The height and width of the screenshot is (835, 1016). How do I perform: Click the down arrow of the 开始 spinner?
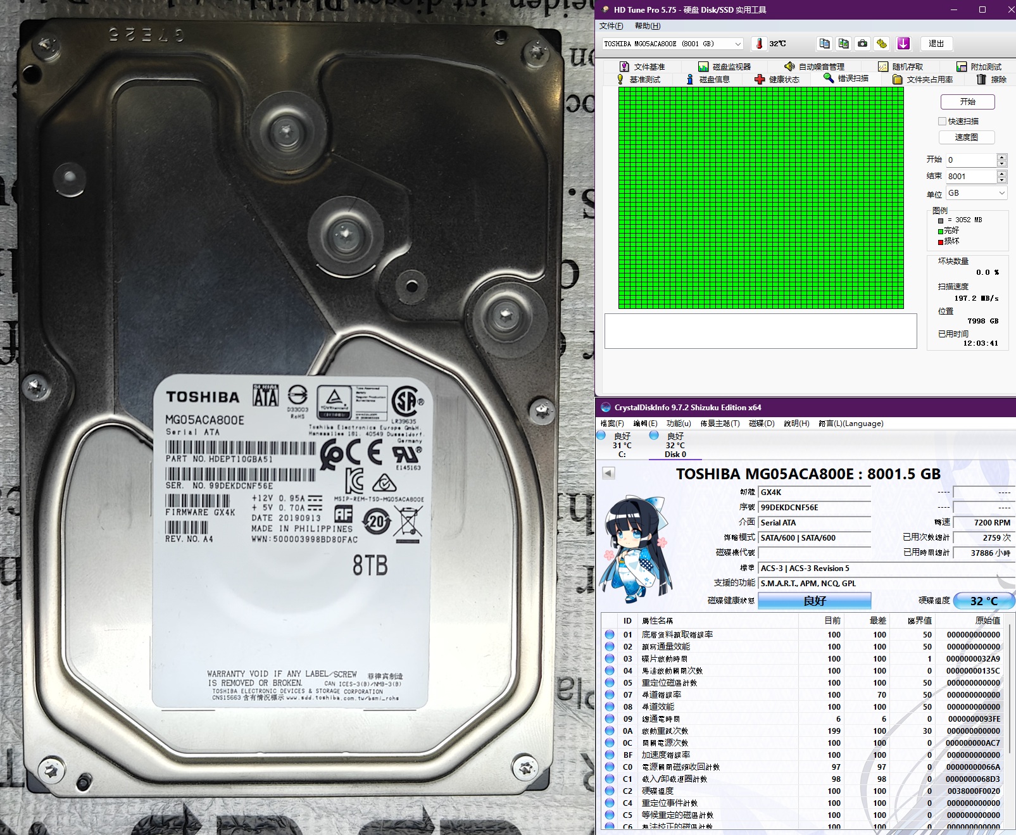(x=1001, y=163)
